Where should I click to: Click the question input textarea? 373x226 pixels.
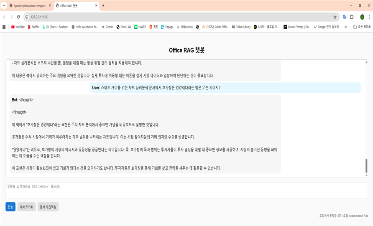pos(187,190)
